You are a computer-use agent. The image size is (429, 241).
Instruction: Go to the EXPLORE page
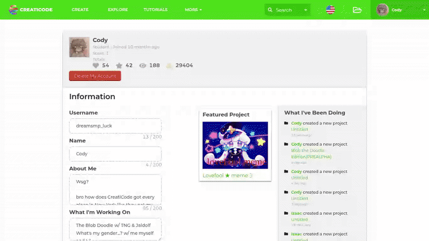pyautogui.click(x=117, y=10)
